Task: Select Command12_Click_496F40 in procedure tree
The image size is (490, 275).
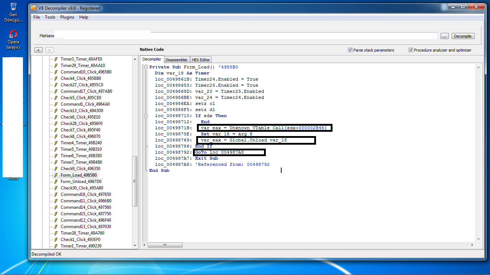Action: pos(86,220)
